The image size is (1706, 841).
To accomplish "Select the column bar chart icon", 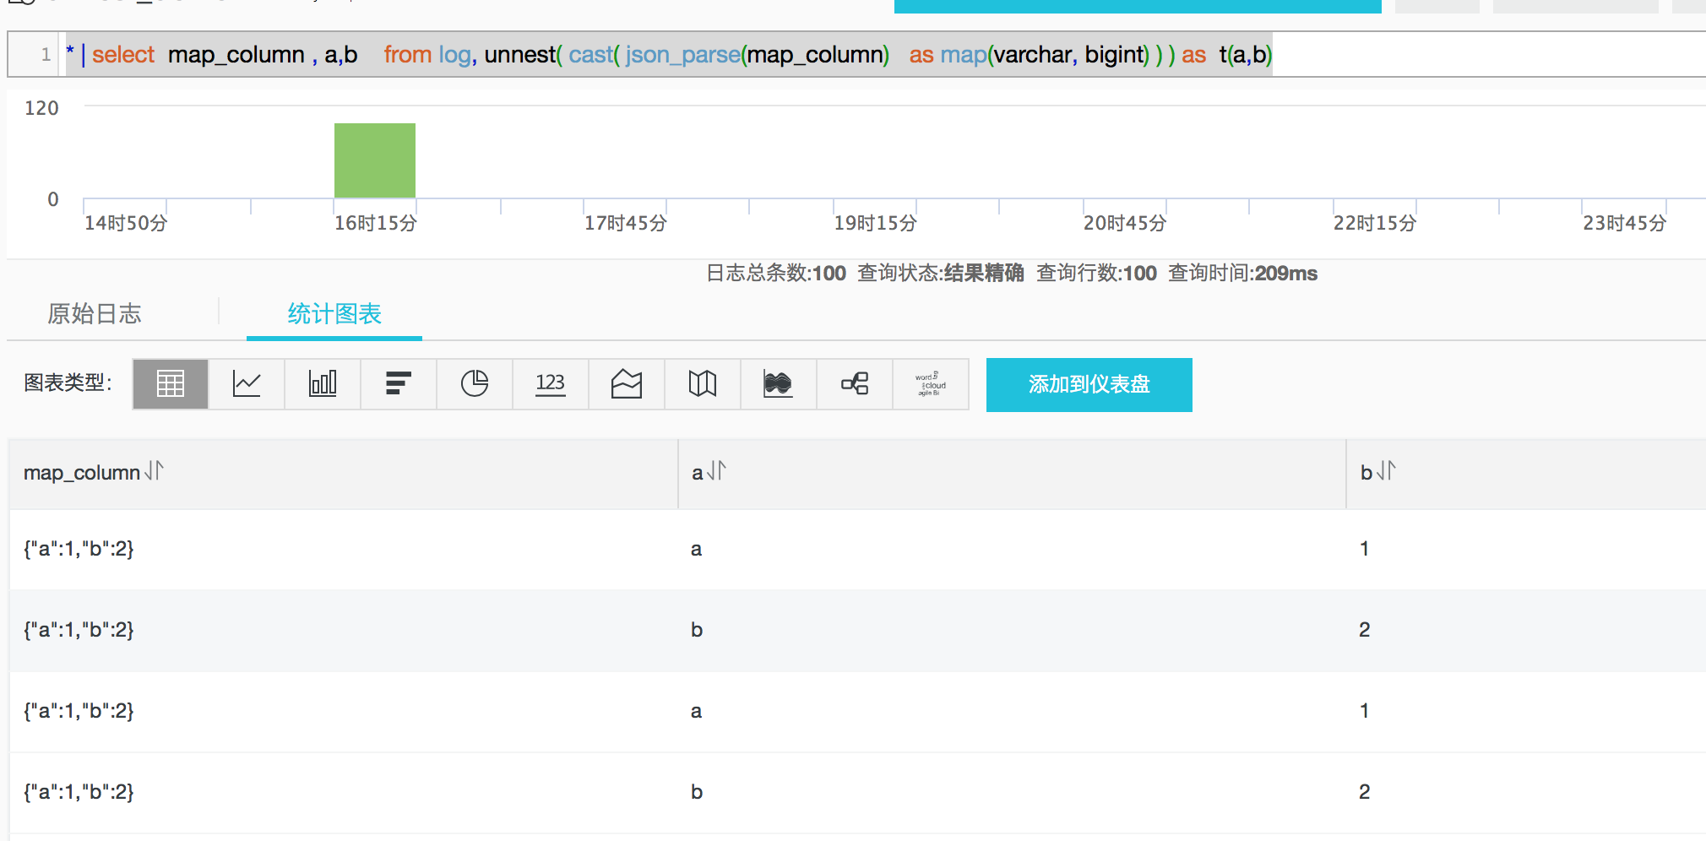I will (323, 384).
